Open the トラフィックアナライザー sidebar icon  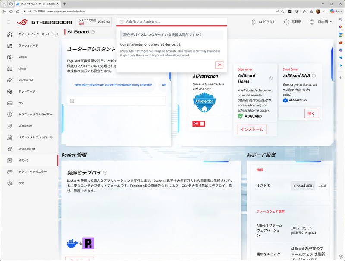point(9,115)
